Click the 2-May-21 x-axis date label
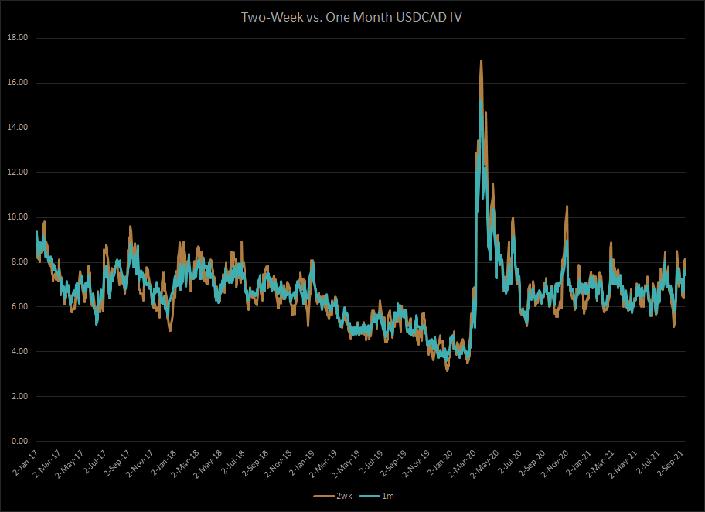Image resolution: width=705 pixels, height=512 pixels. pyautogui.click(x=623, y=463)
